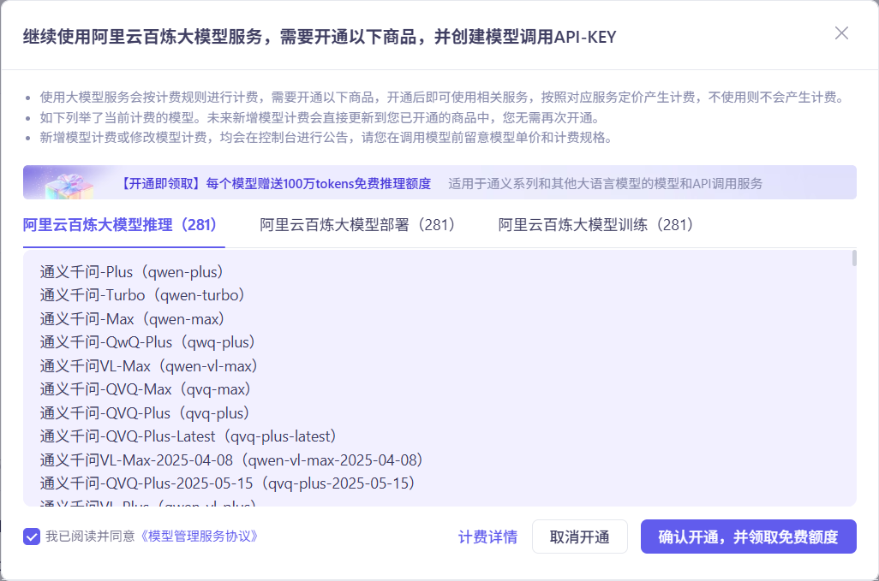Select 通义千问-QVQ-Max (qvq-max) row

click(x=145, y=389)
